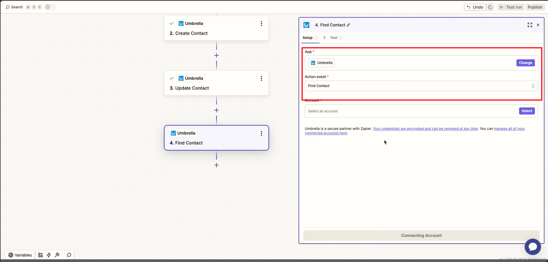Viewport: 548px width, 262px height.
Task: Click the Umbrella app badge on step 4 card
Action: [183, 133]
